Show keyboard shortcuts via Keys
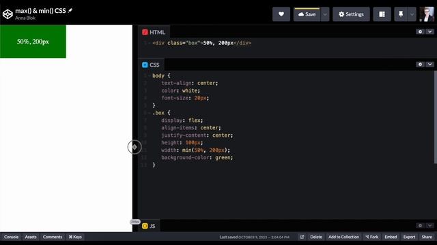This screenshot has height=245, width=437. tap(75, 237)
